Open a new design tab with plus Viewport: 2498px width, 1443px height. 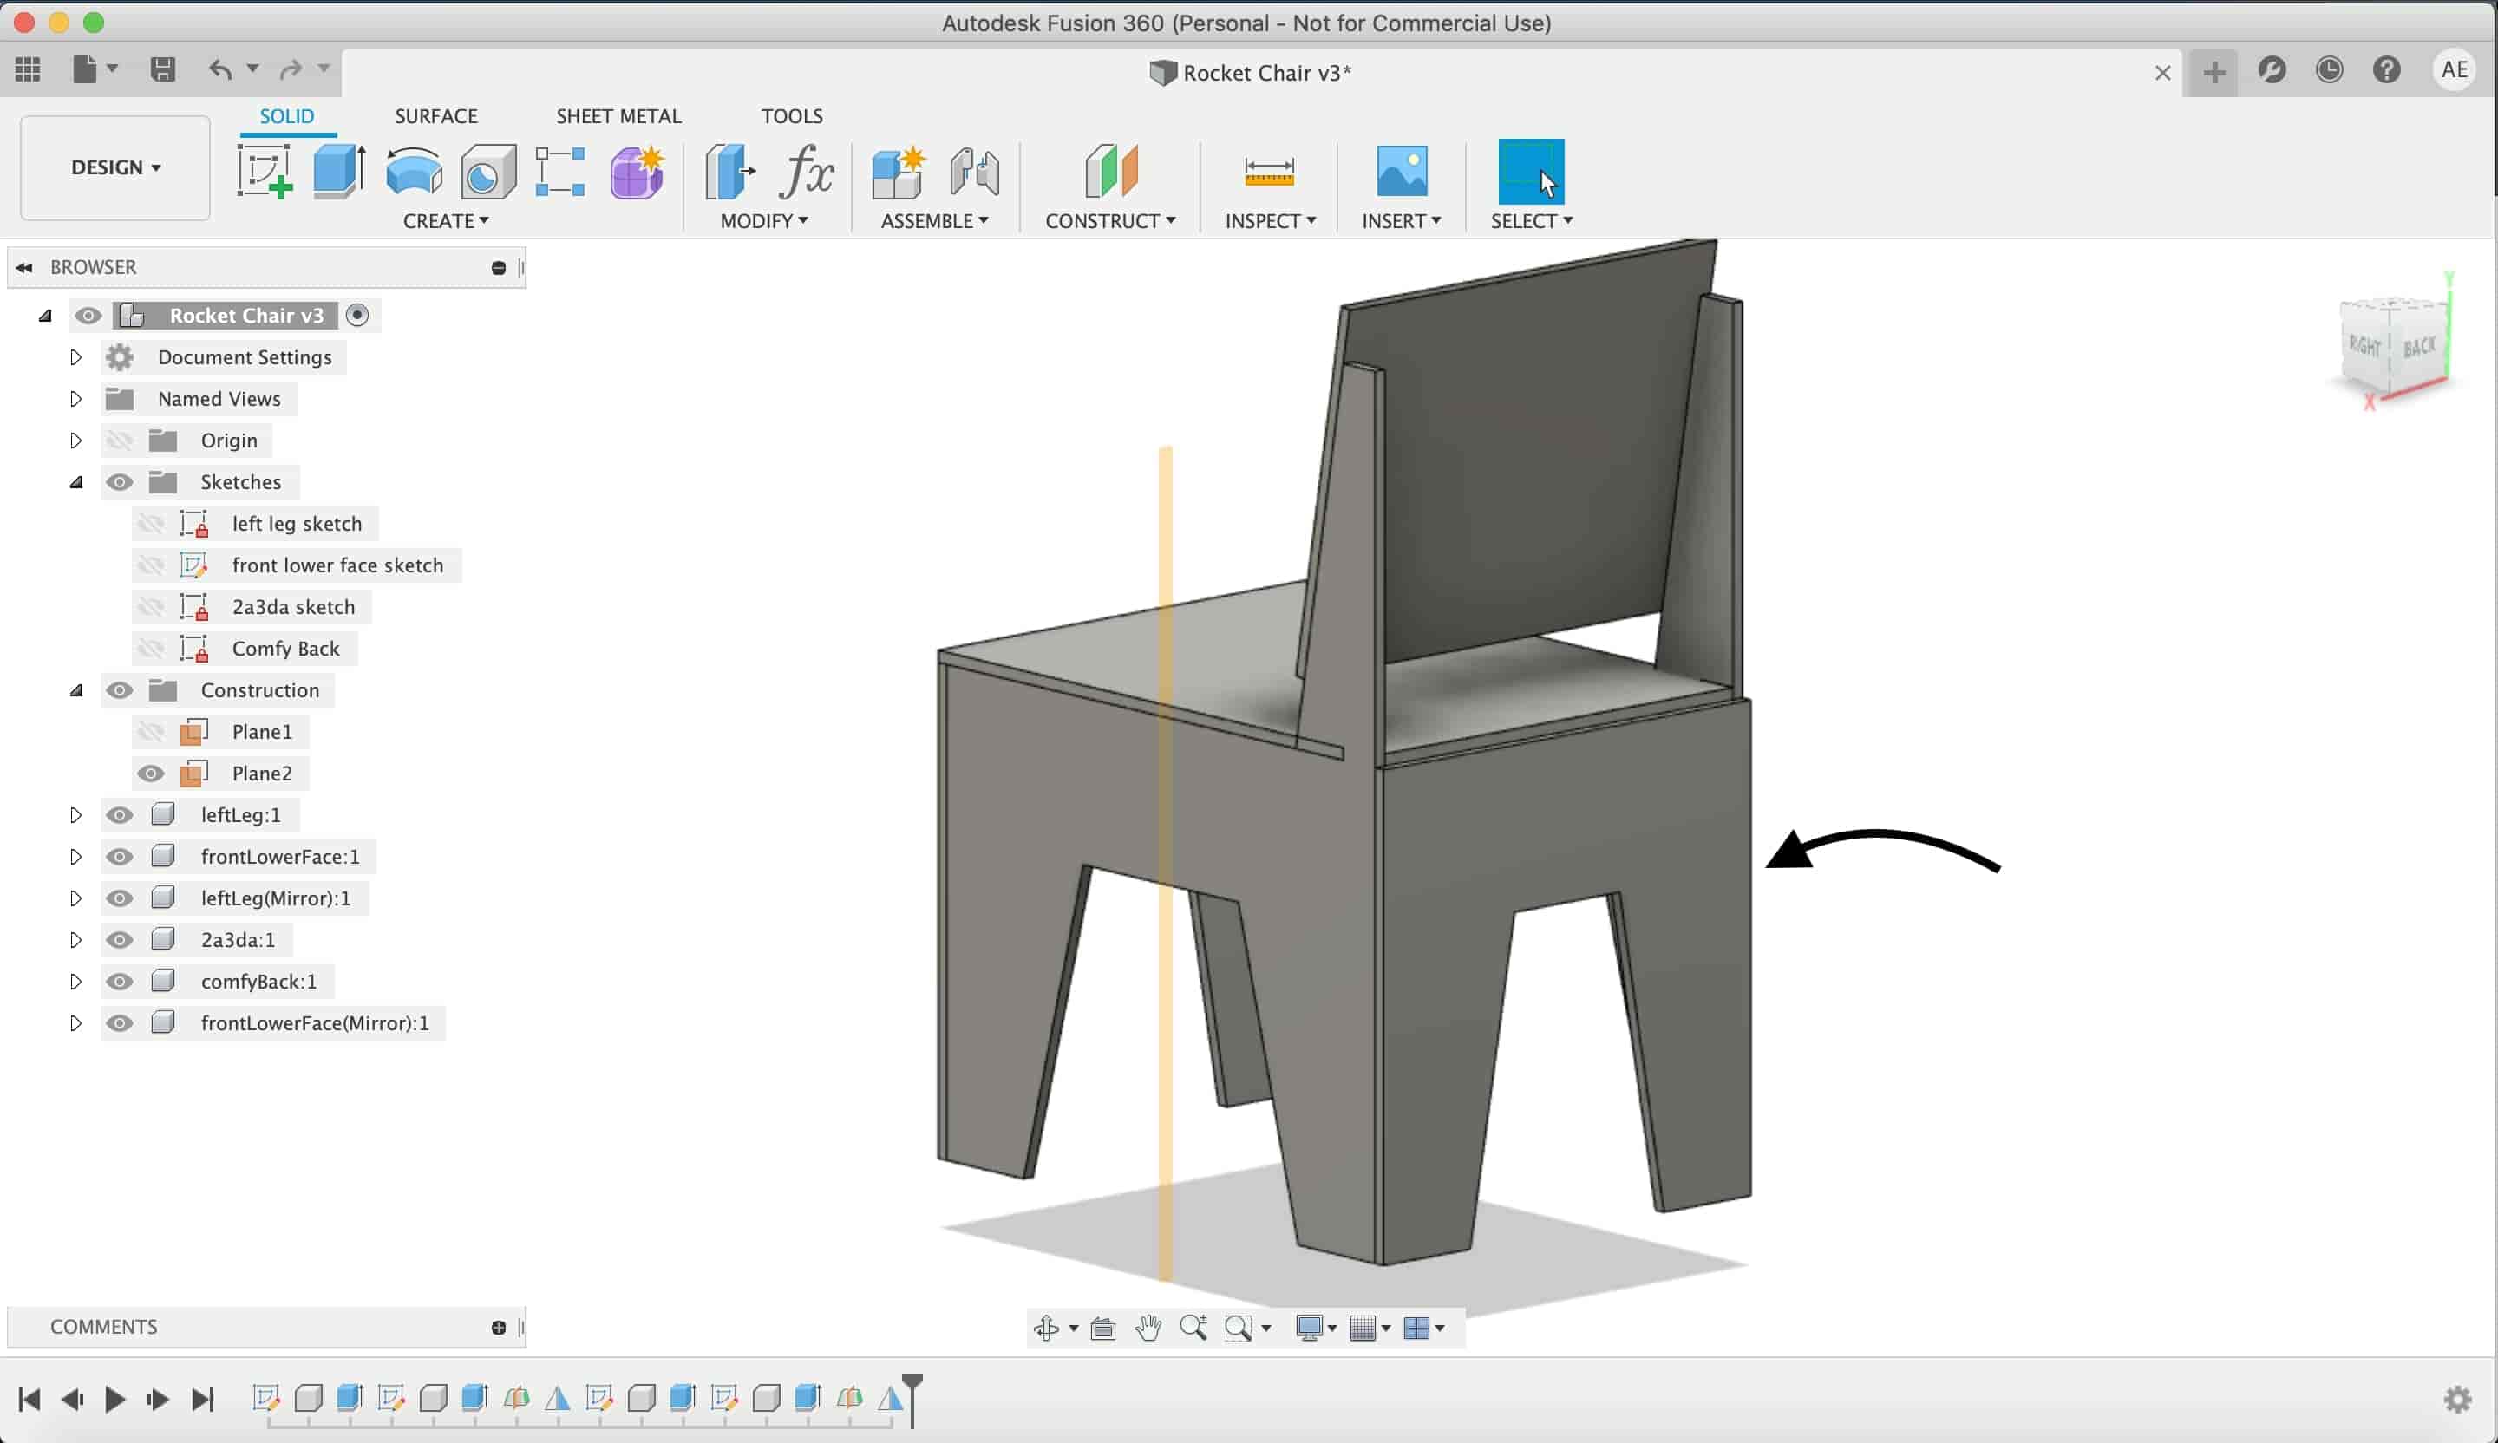(2214, 72)
